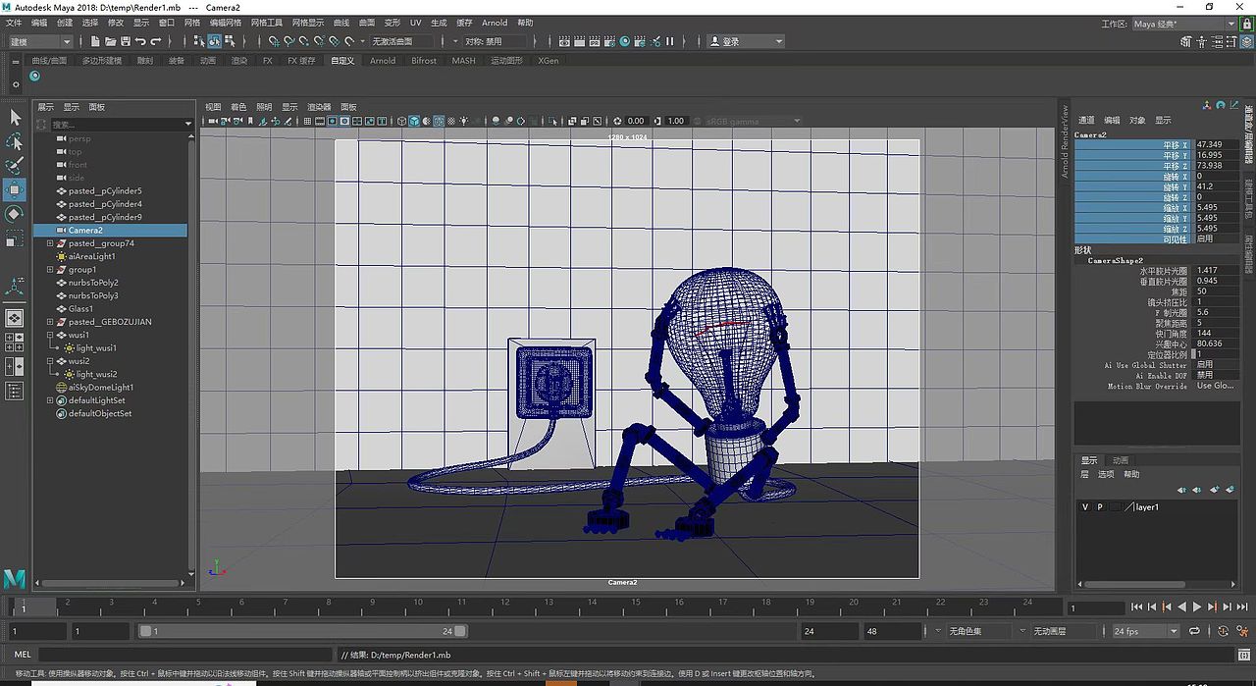Click the shaded cube icon in viewport toolbar
The image size is (1256, 686).
click(x=413, y=121)
